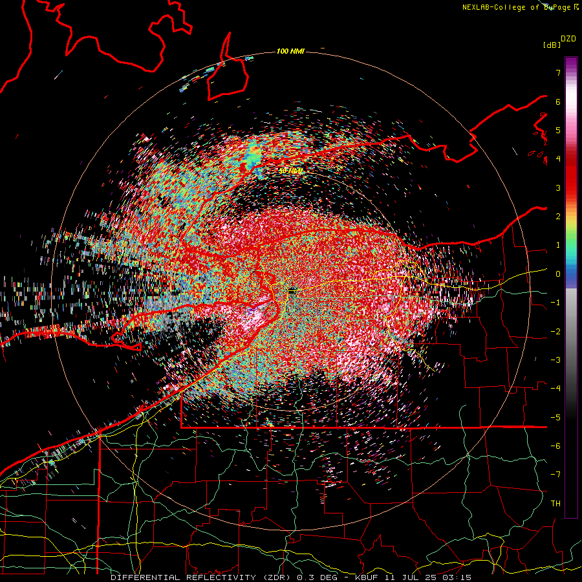Click the -7 value on the color scale
582x582 pixels.
(x=555, y=475)
